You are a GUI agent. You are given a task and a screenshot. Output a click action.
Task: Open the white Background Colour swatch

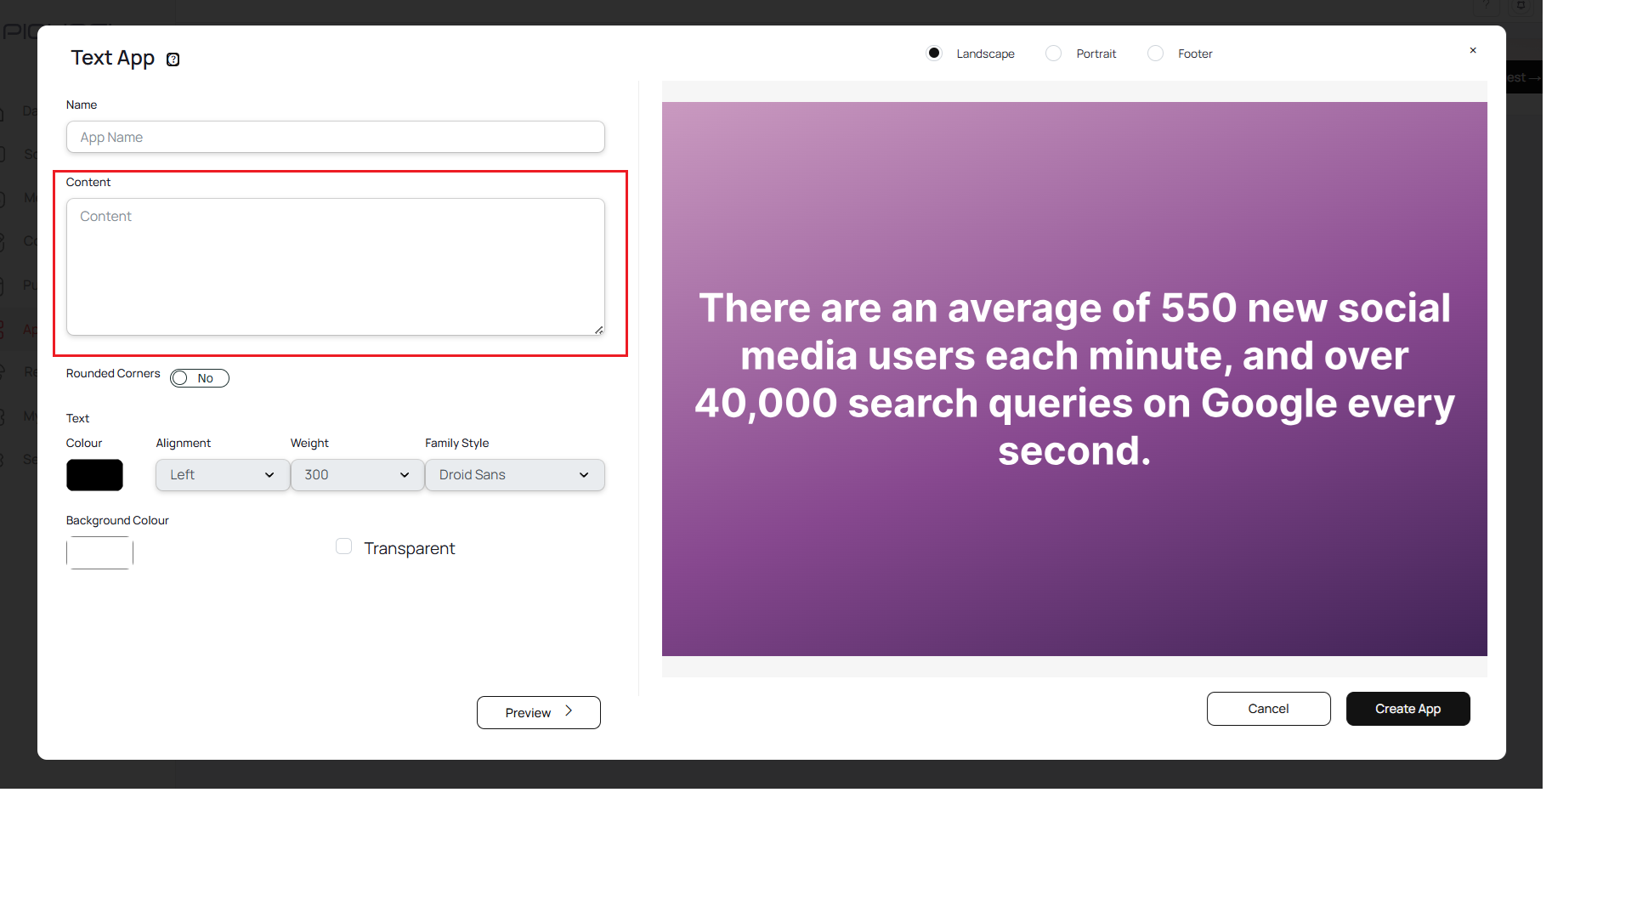coord(99,552)
